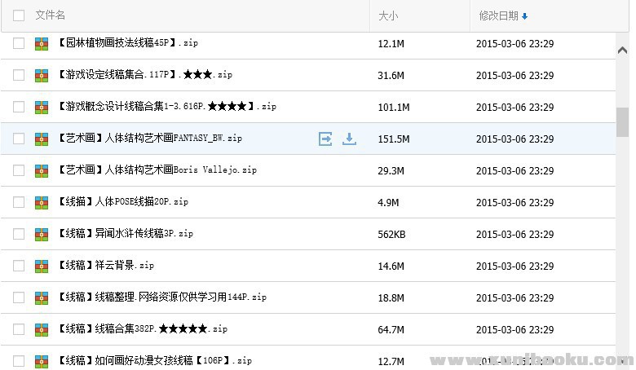
Task: Sort the list by 大小 column
Action: 388,15
